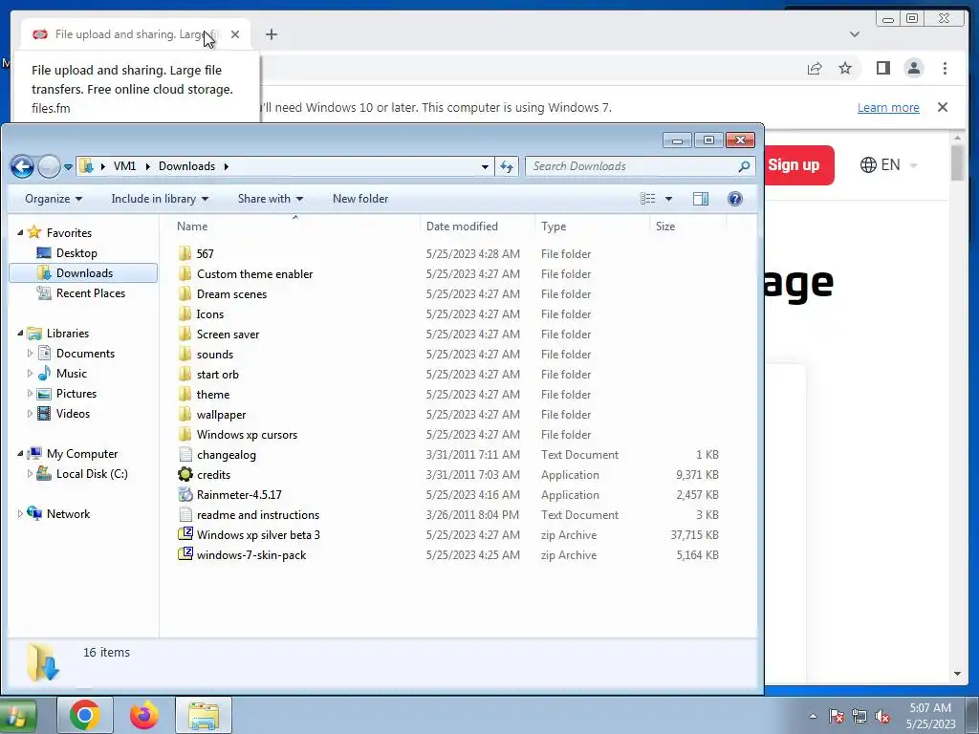Click the Explorer help question-mark icon

[x=735, y=199]
